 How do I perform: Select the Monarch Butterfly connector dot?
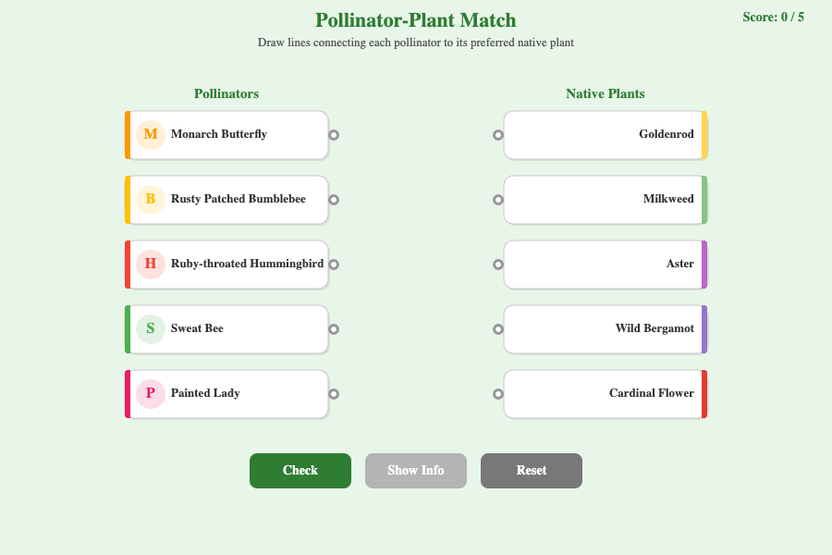click(334, 135)
